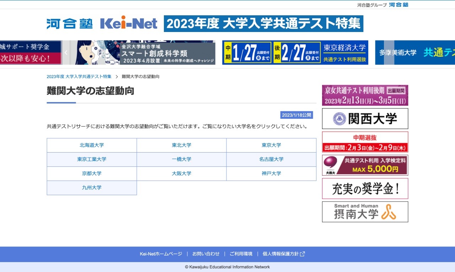Open 北海道大学 trend page

tap(92, 145)
